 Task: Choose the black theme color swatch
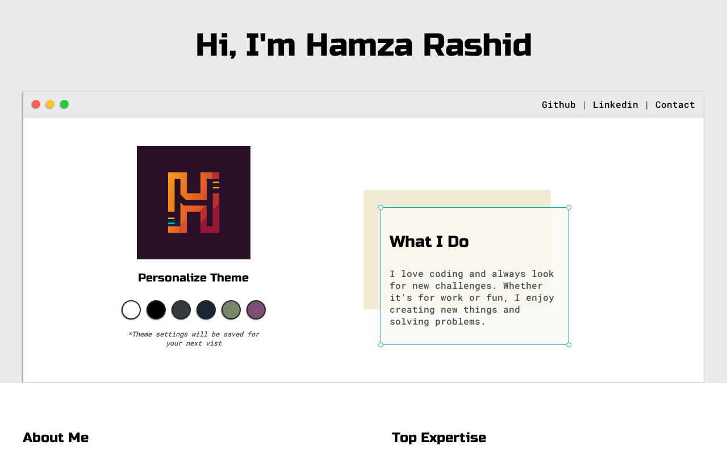point(156,310)
